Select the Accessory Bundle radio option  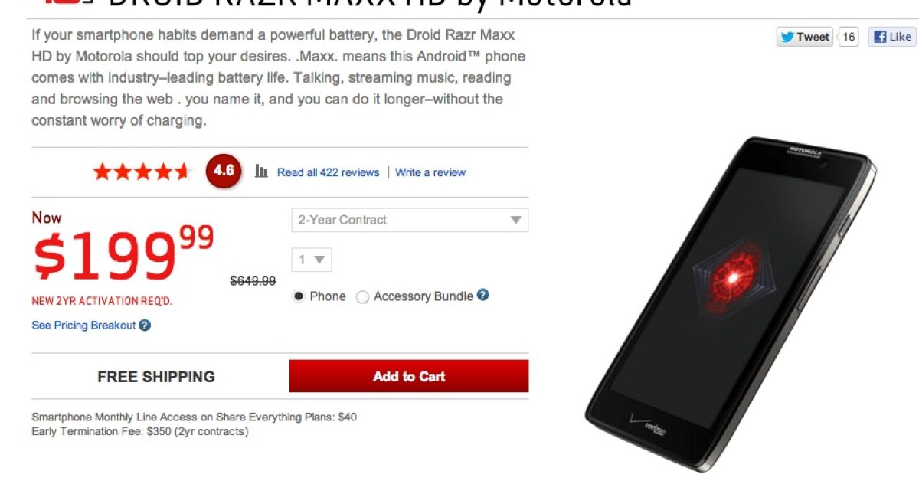tap(362, 297)
